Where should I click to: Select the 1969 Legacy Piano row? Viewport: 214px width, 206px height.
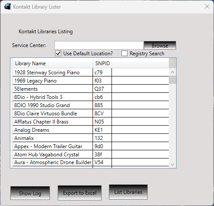point(91,80)
